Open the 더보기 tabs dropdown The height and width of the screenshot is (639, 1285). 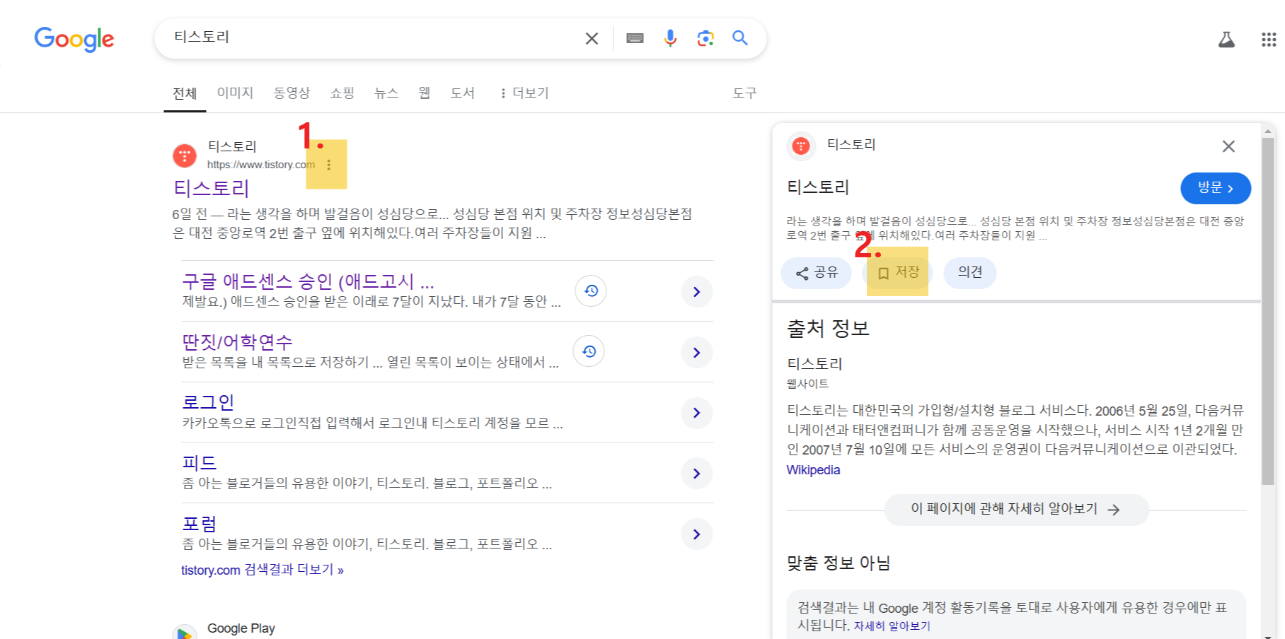tap(524, 93)
